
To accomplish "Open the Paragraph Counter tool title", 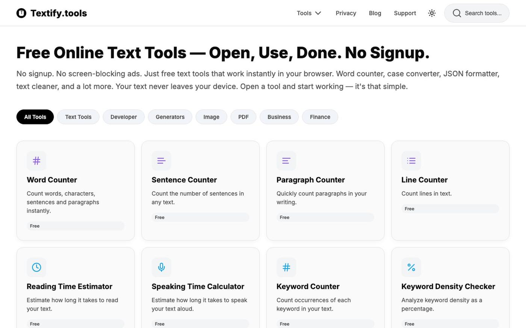I will [x=311, y=180].
